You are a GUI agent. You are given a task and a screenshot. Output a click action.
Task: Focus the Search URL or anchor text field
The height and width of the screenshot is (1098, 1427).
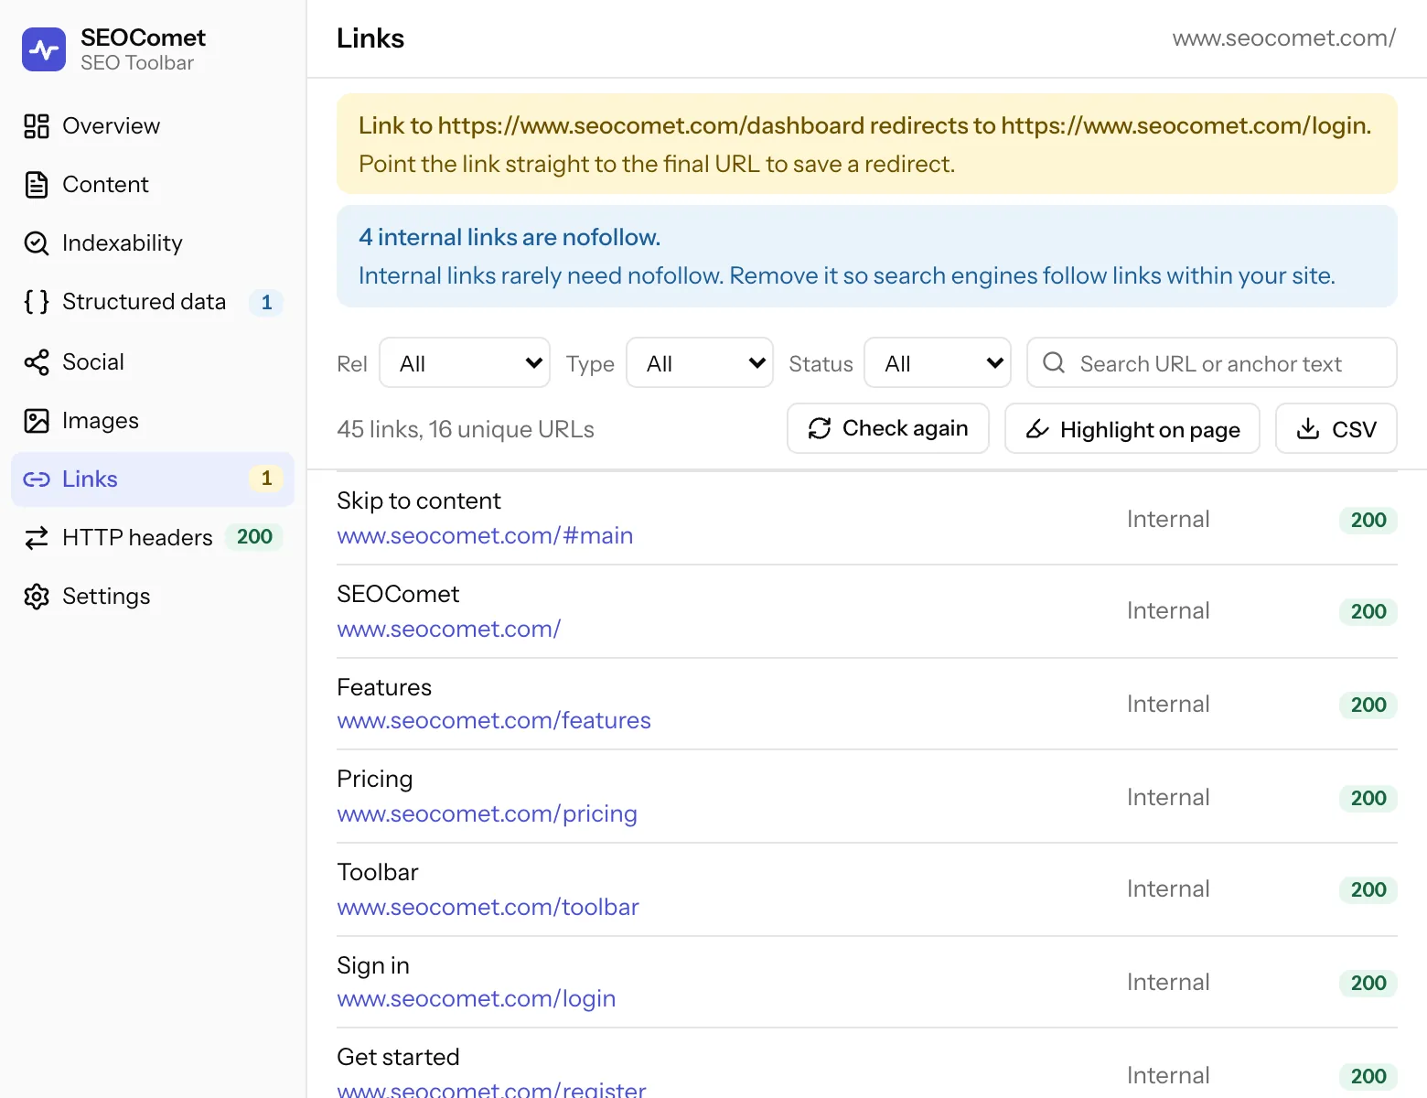tap(1212, 362)
